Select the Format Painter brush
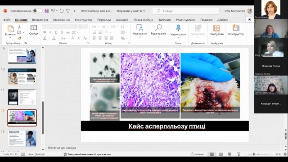The height and width of the screenshot is (162, 288). coord(19,38)
